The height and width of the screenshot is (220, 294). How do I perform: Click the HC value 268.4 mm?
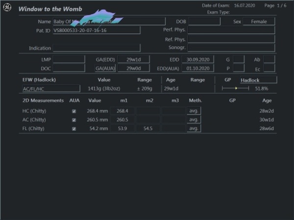click(x=98, y=111)
